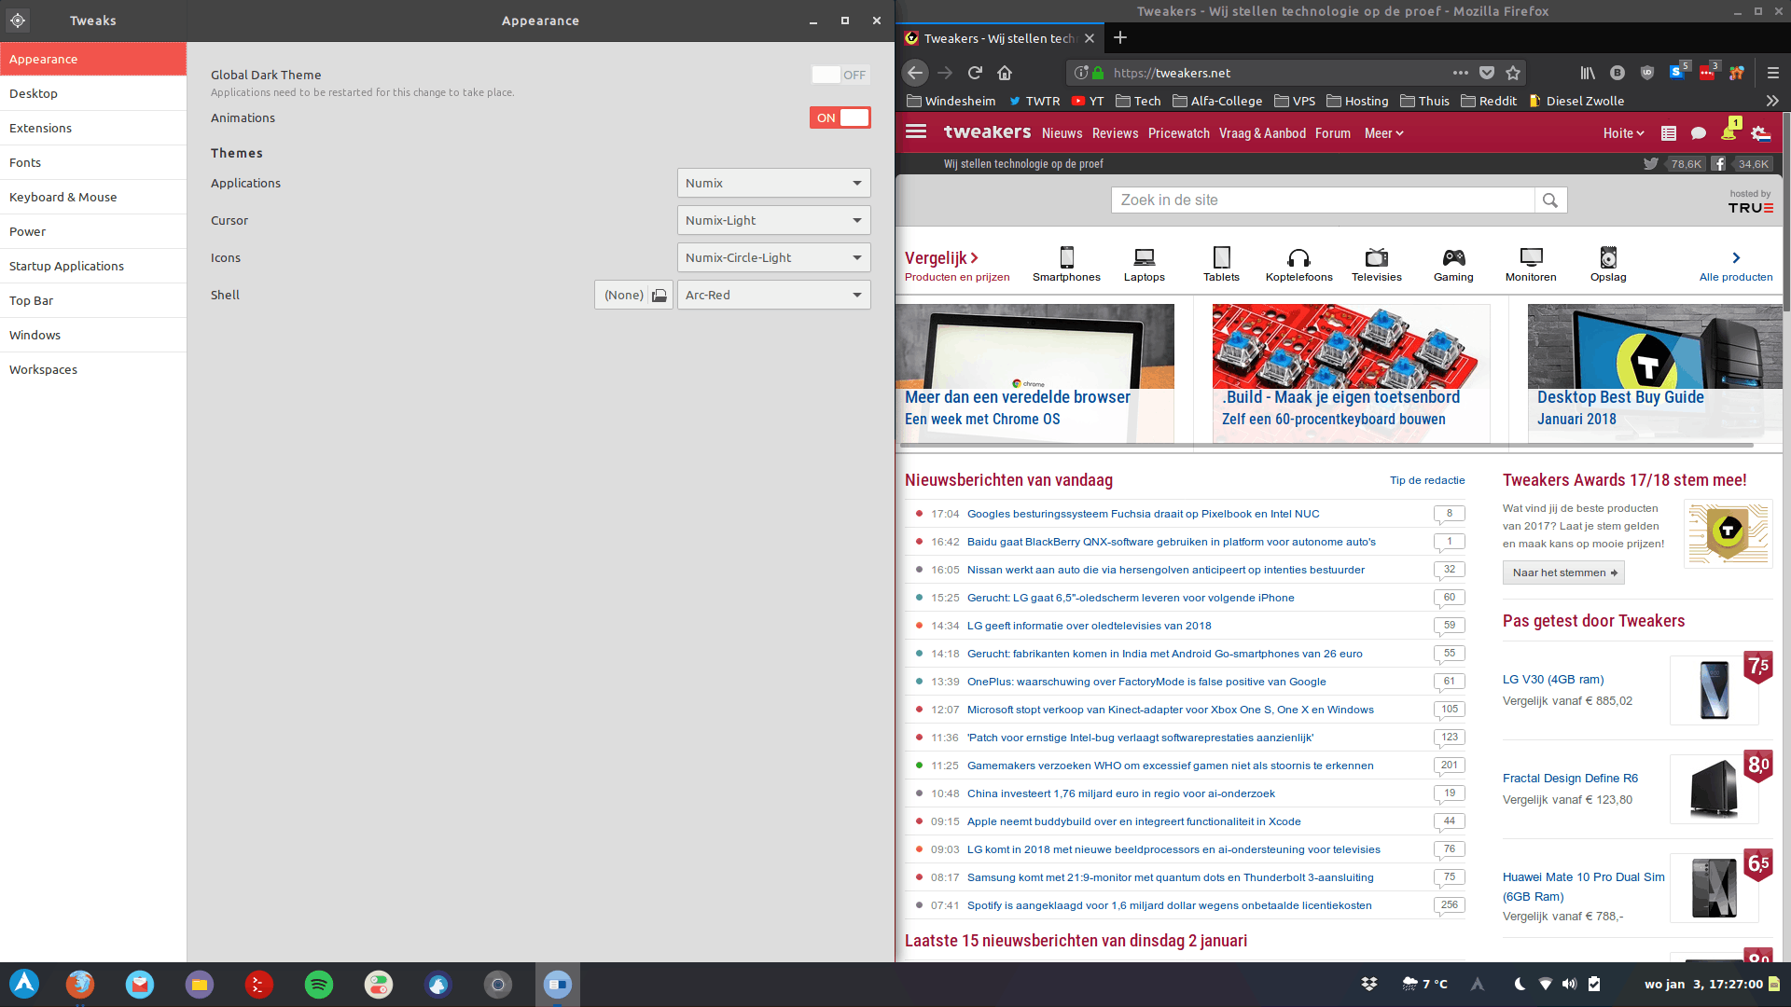This screenshot has height=1007, width=1791.
Task: Open the Tweakers hamburger menu icon
Action: click(x=916, y=132)
